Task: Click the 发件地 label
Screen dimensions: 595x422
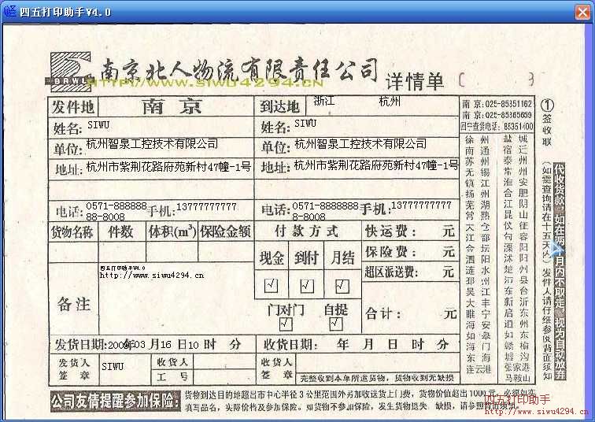Action: (x=73, y=106)
